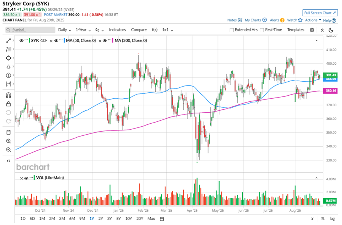The image size is (342, 225).
Task: Open the f(x) expressions menu
Action: pyautogui.click(x=155, y=30)
